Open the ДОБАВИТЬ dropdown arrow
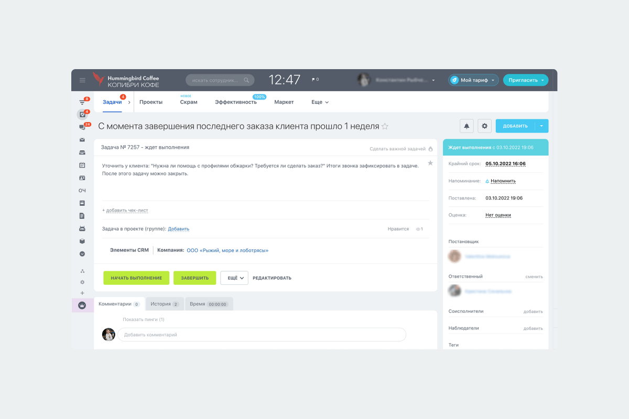629x419 pixels. pos(542,126)
